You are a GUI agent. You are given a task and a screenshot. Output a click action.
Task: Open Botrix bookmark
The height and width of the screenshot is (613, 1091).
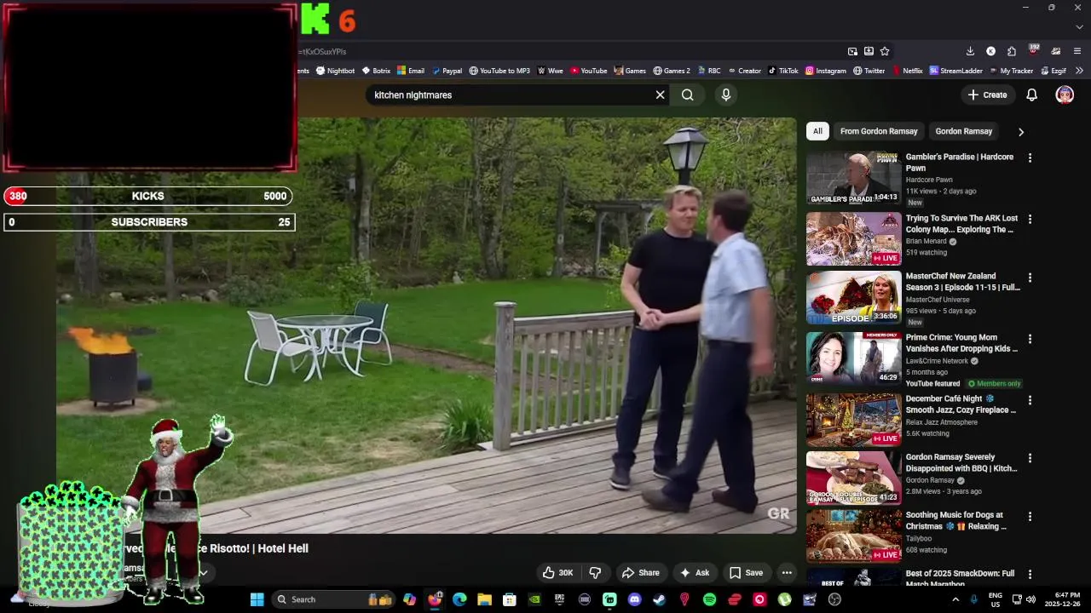[376, 71]
